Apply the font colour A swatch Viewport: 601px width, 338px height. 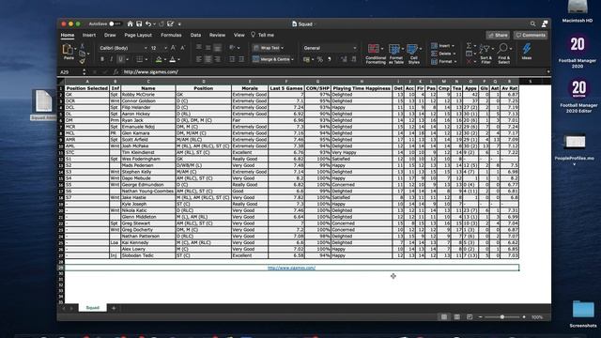(173, 59)
